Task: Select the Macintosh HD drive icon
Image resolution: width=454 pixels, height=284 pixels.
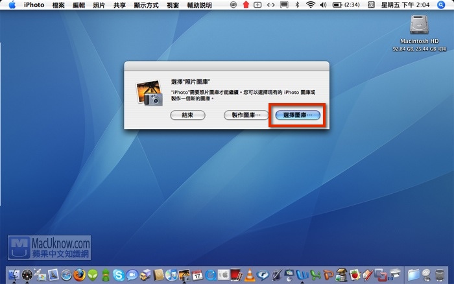Action: (x=419, y=25)
